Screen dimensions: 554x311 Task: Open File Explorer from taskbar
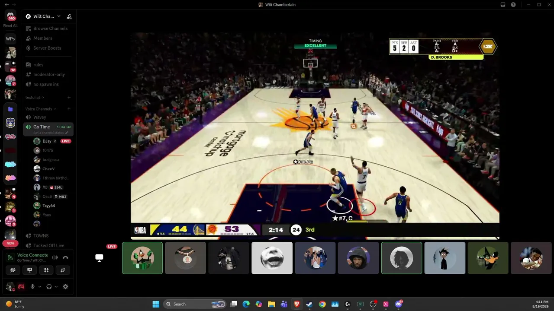[271, 304]
